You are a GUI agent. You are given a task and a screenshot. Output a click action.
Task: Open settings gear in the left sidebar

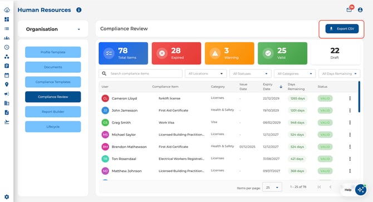point(7,197)
